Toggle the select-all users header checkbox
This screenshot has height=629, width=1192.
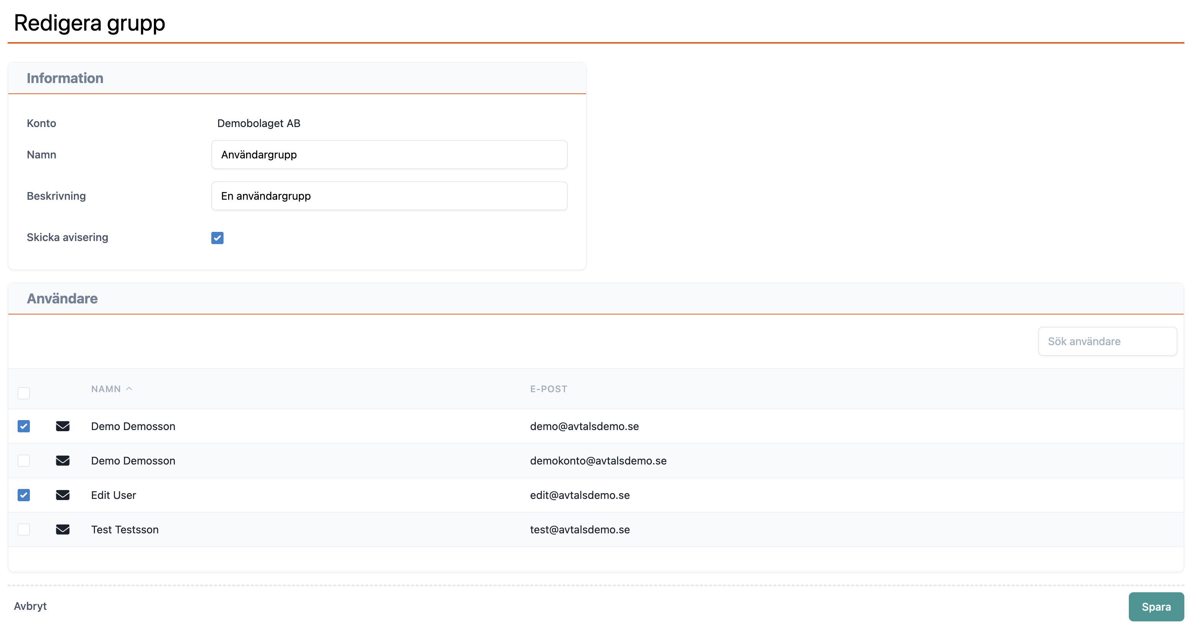(24, 393)
